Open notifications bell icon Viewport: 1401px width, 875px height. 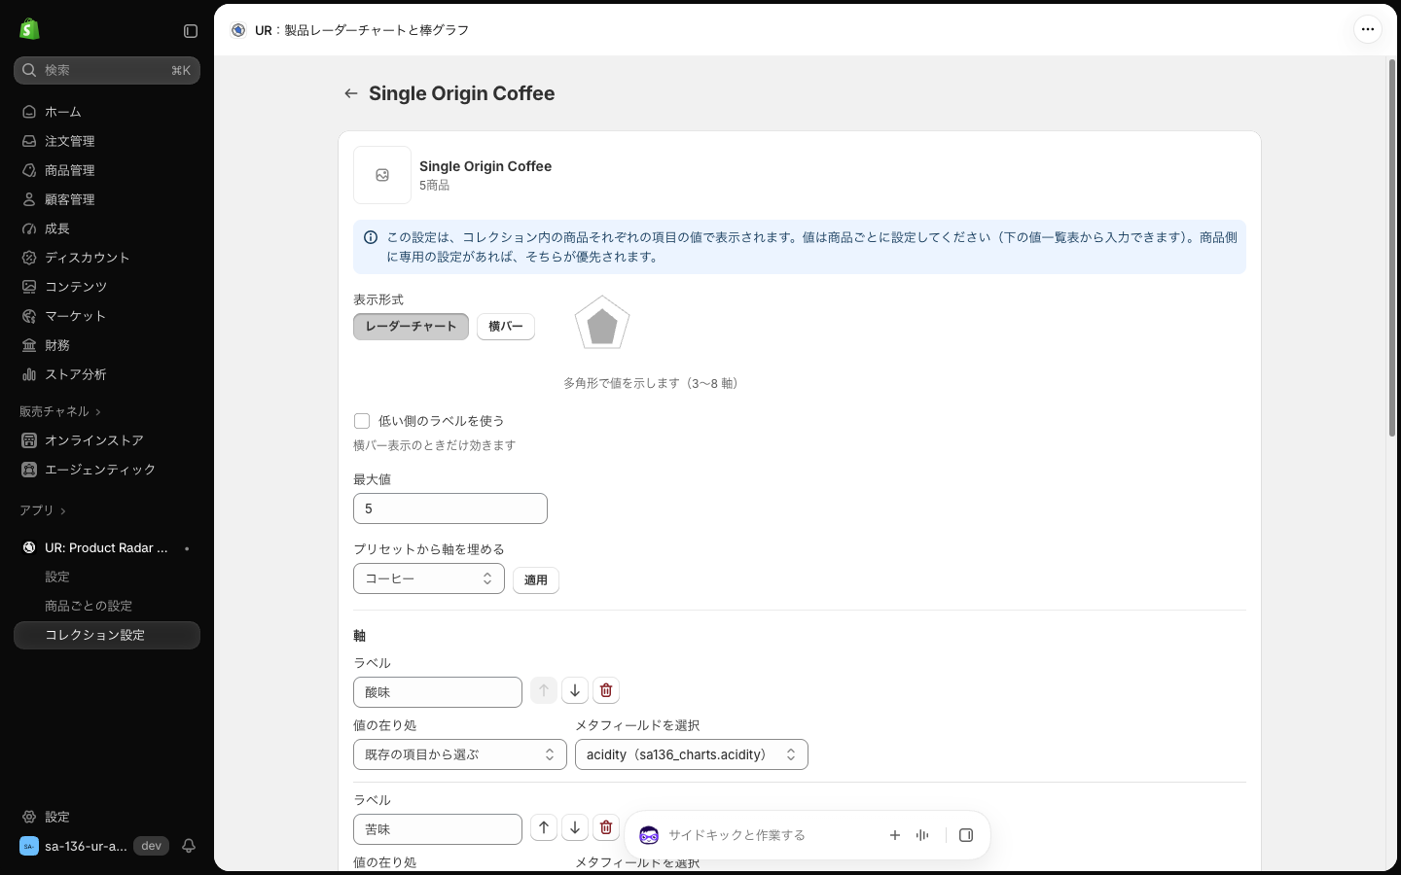click(189, 846)
